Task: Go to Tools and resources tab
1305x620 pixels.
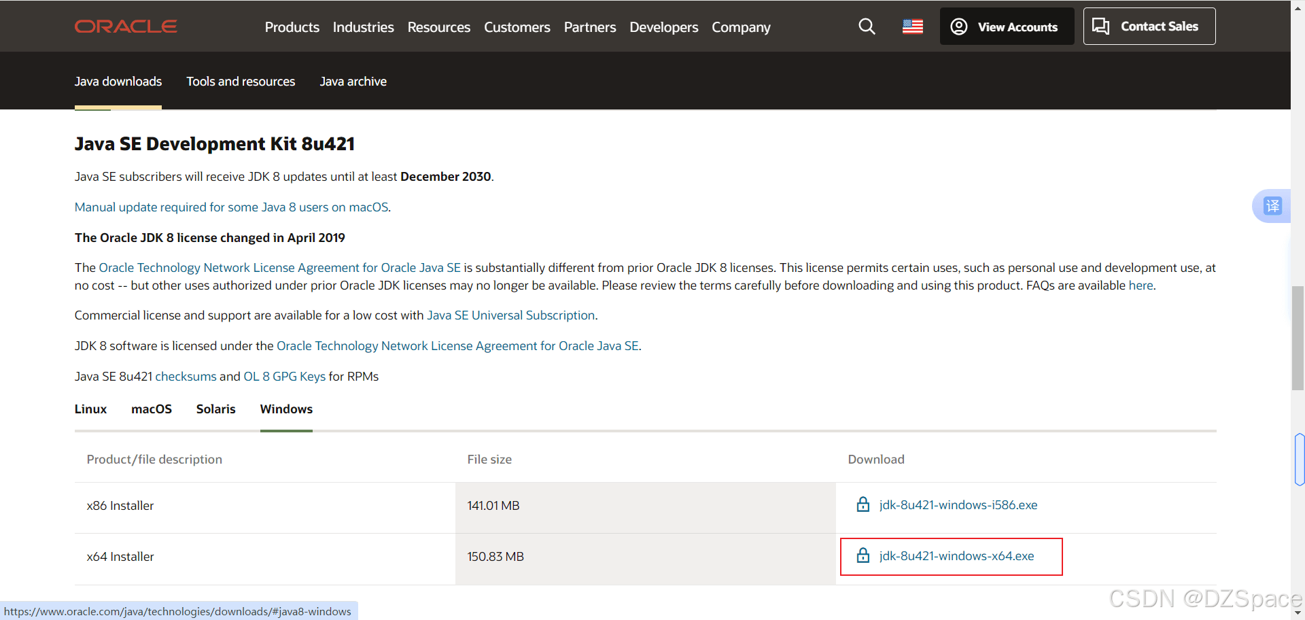Action: (241, 82)
